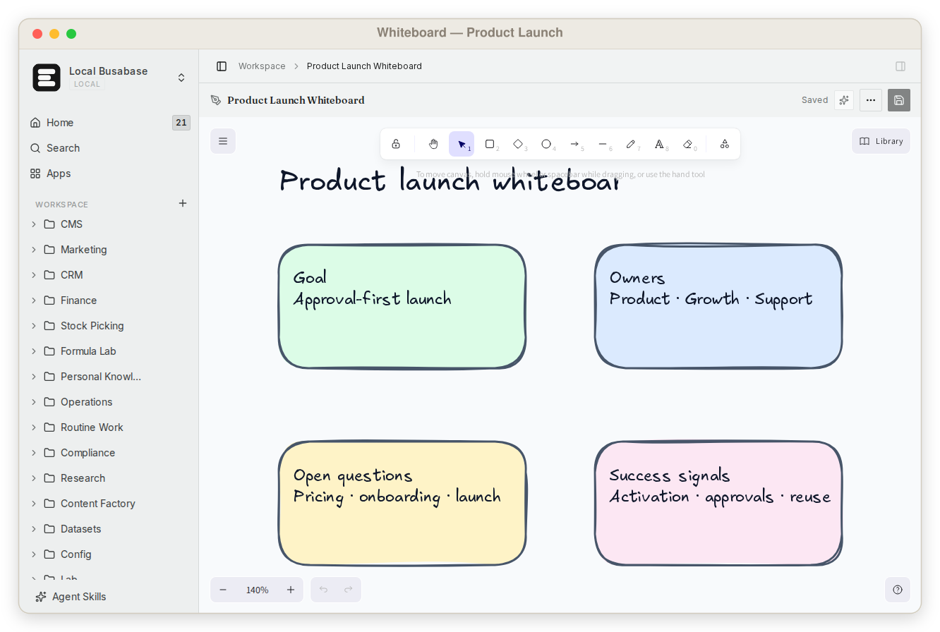940x632 pixels.
Task: Select the Eraser tool
Action: coord(688,144)
